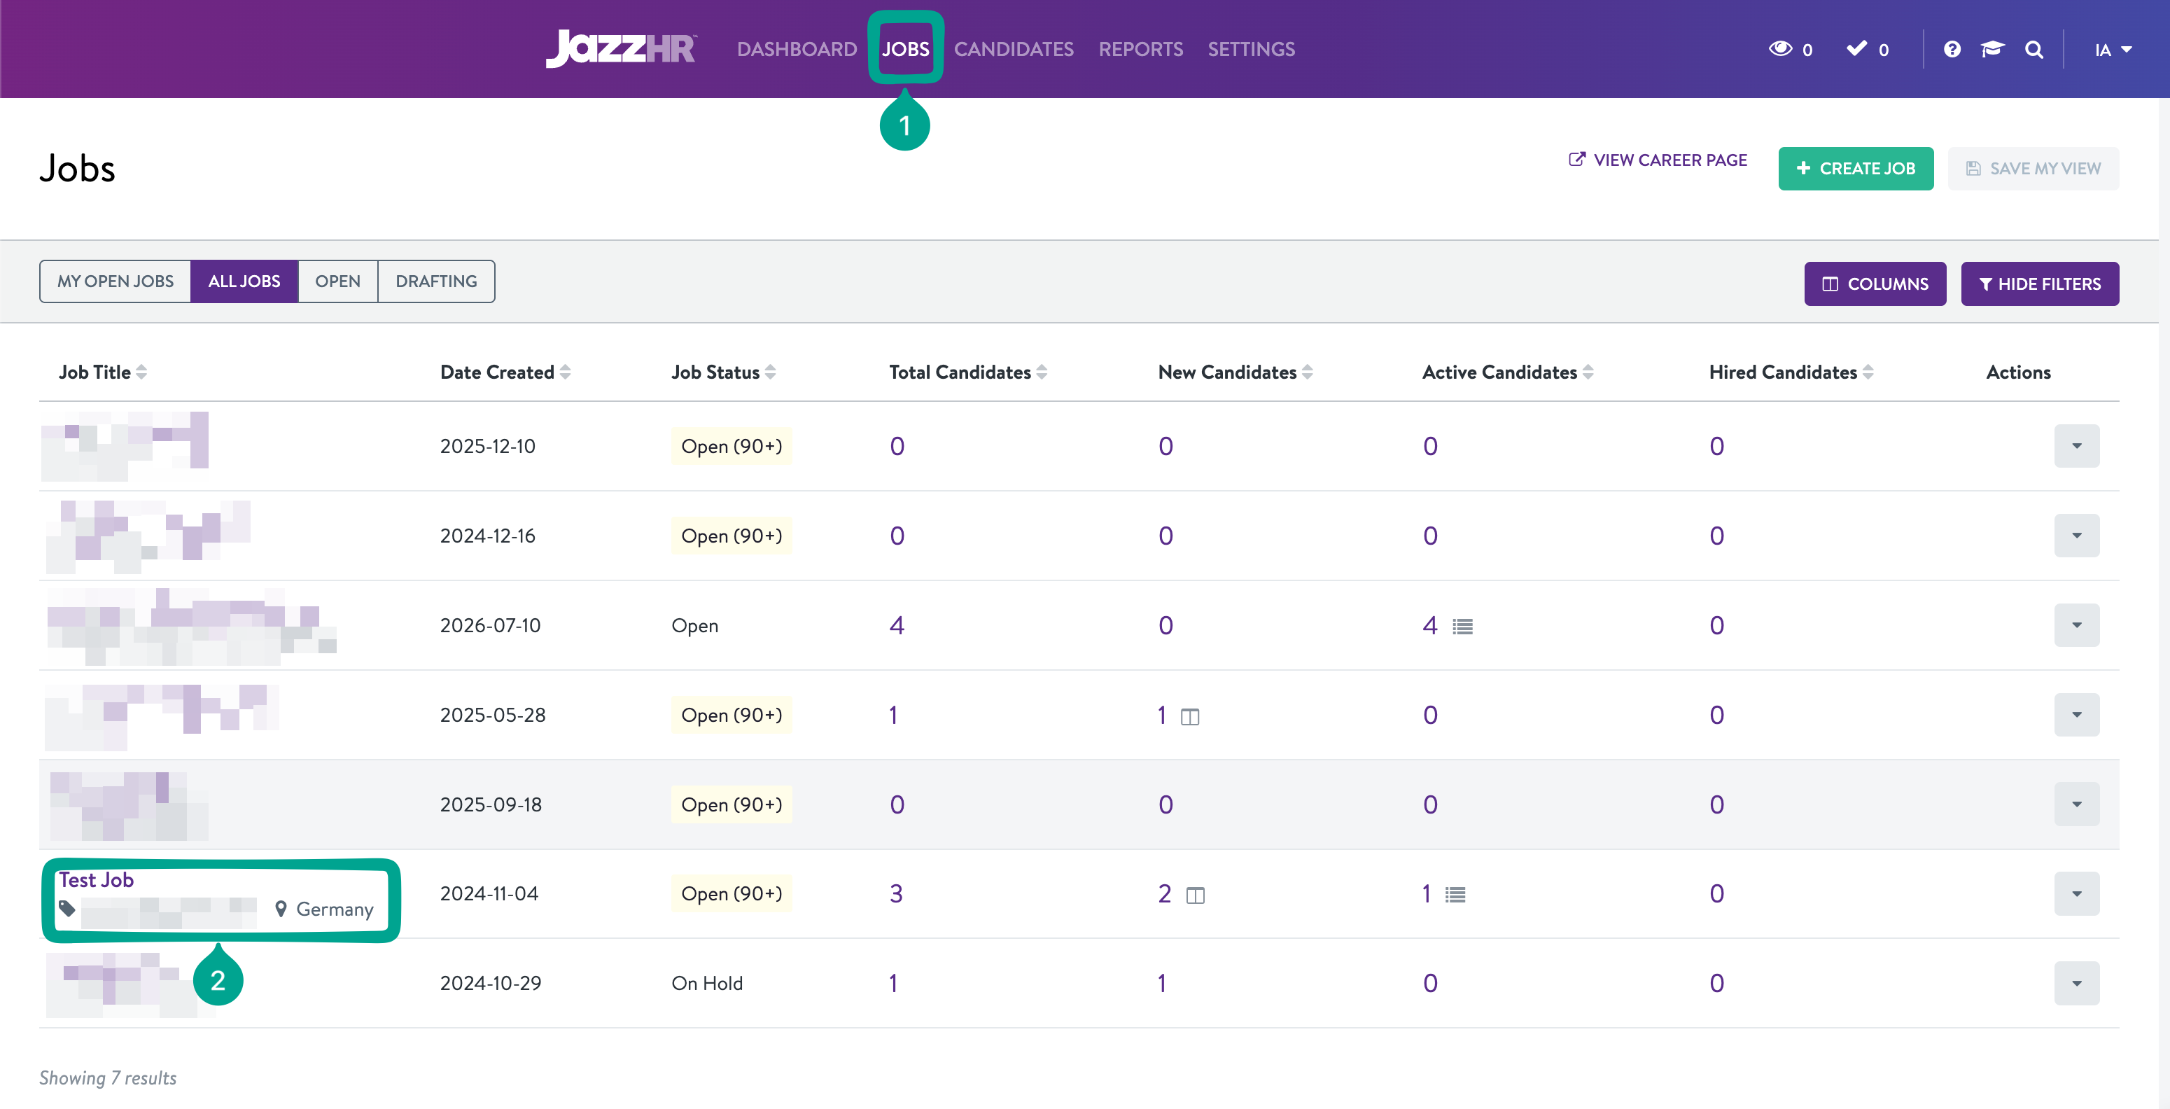
Task: Open search via magnifying glass icon
Action: pyautogui.click(x=2034, y=50)
